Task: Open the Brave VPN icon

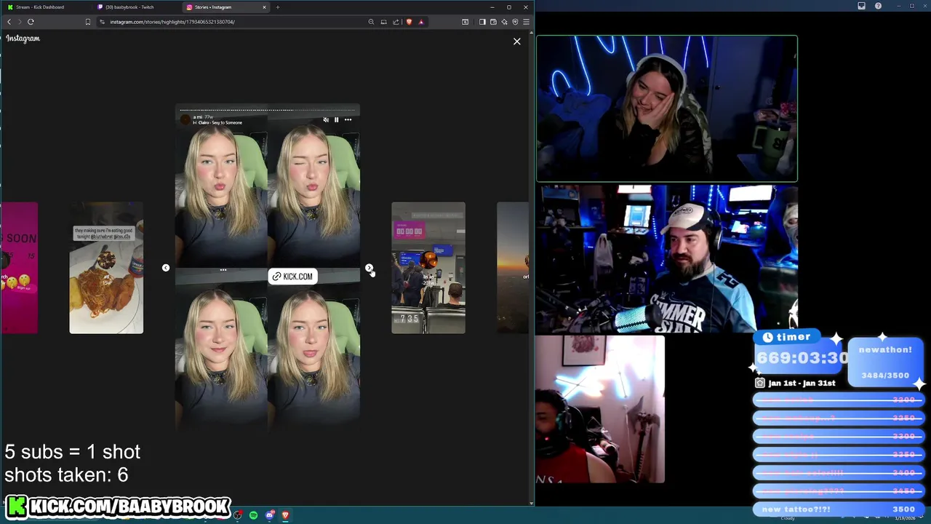Action: [515, 22]
